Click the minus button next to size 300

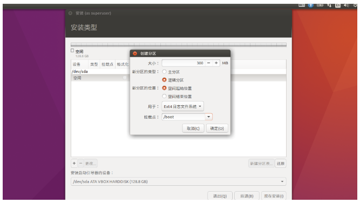[x=208, y=63]
